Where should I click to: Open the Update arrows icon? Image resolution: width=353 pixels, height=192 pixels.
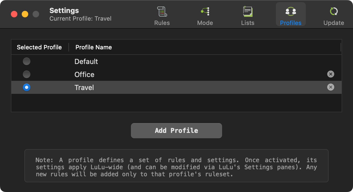(x=334, y=11)
